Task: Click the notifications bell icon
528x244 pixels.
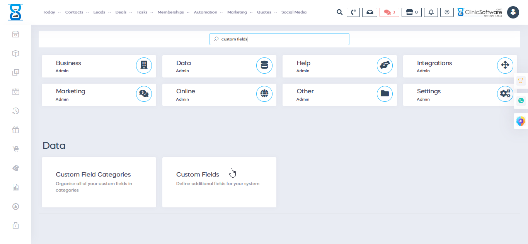Action: pyautogui.click(x=431, y=12)
